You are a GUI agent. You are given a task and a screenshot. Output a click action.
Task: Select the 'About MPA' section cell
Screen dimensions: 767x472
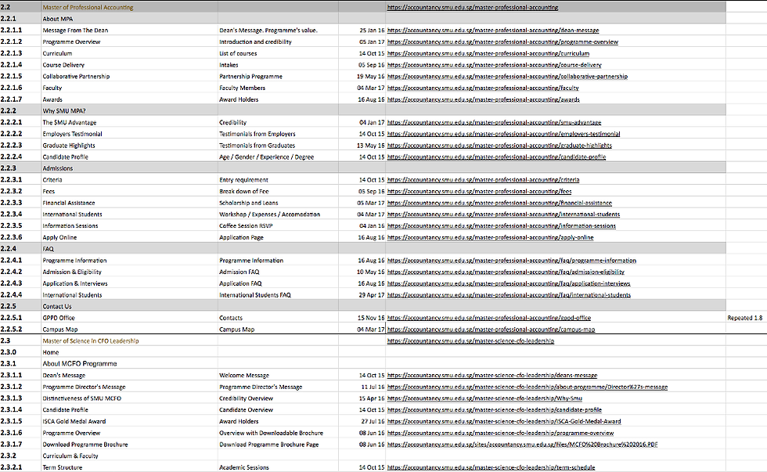(129, 19)
